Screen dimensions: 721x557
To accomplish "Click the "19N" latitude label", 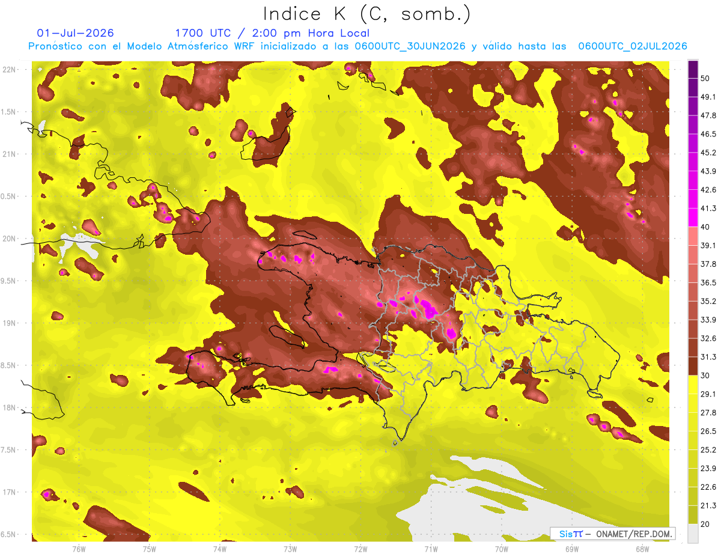I will point(9,323).
